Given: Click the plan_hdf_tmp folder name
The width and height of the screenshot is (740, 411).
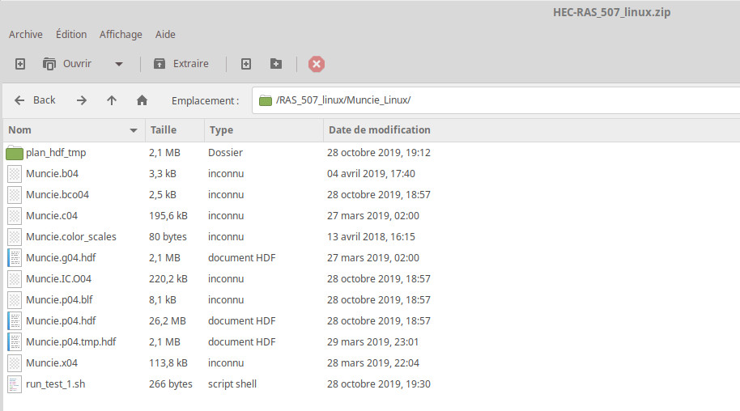Looking at the screenshot, I should tap(56, 153).
